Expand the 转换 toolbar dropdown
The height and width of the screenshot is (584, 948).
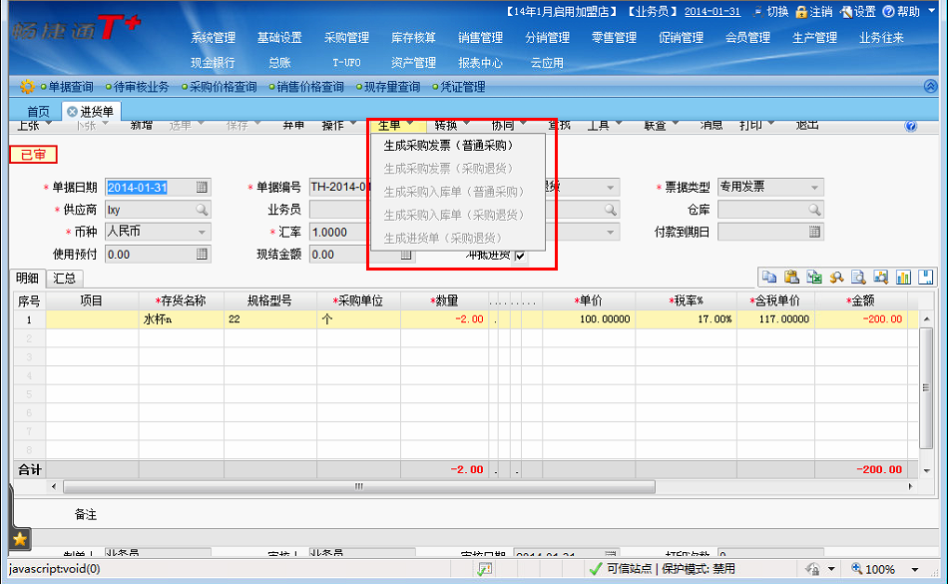point(467,125)
